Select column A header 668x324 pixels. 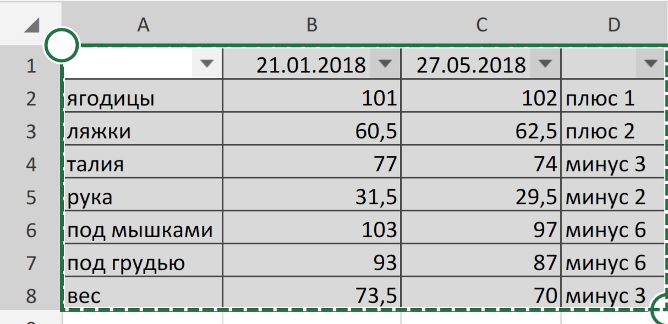pyautogui.click(x=143, y=25)
